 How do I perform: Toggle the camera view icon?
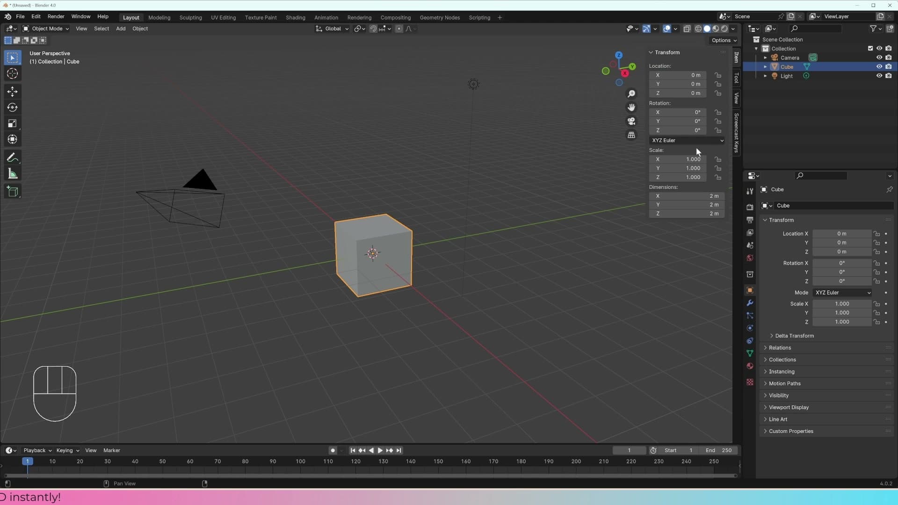631,121
